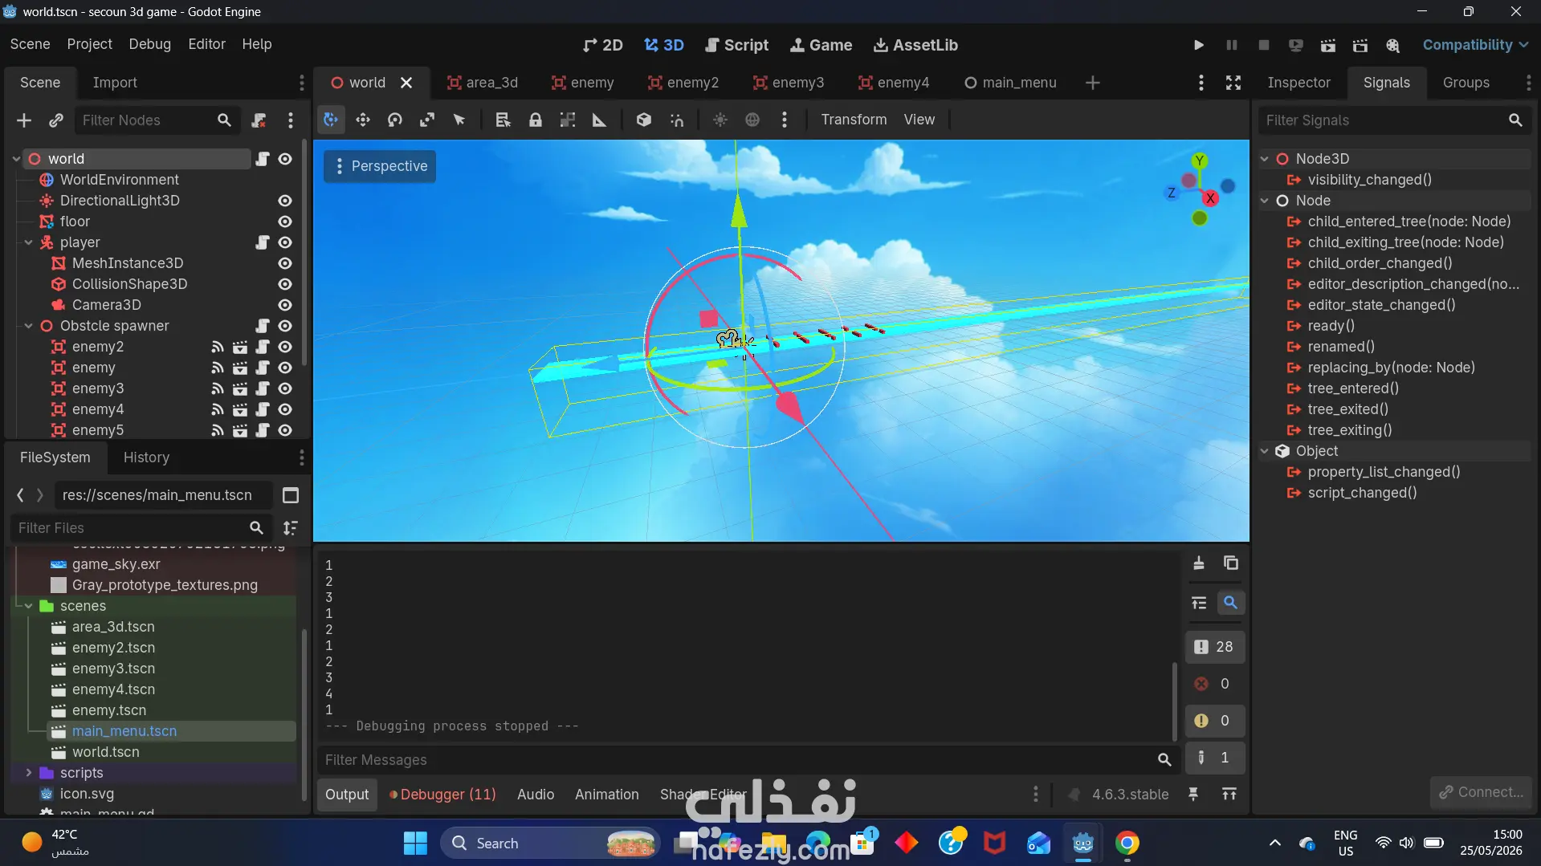This screenshot has height=866, width=1541.
Task: Instantiate a child scene with the link icon
Action: [56, 120]
